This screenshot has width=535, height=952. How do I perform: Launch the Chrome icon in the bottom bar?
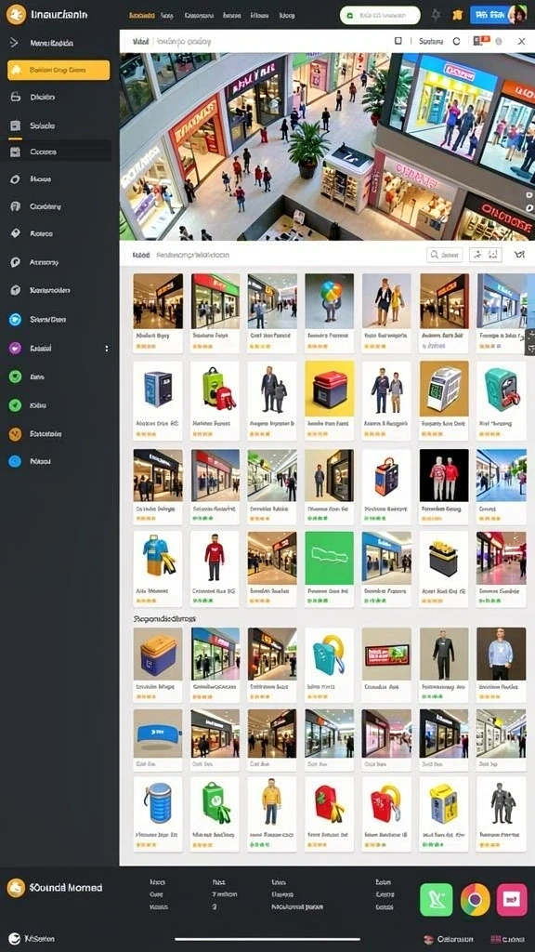[x=475, y=899]
